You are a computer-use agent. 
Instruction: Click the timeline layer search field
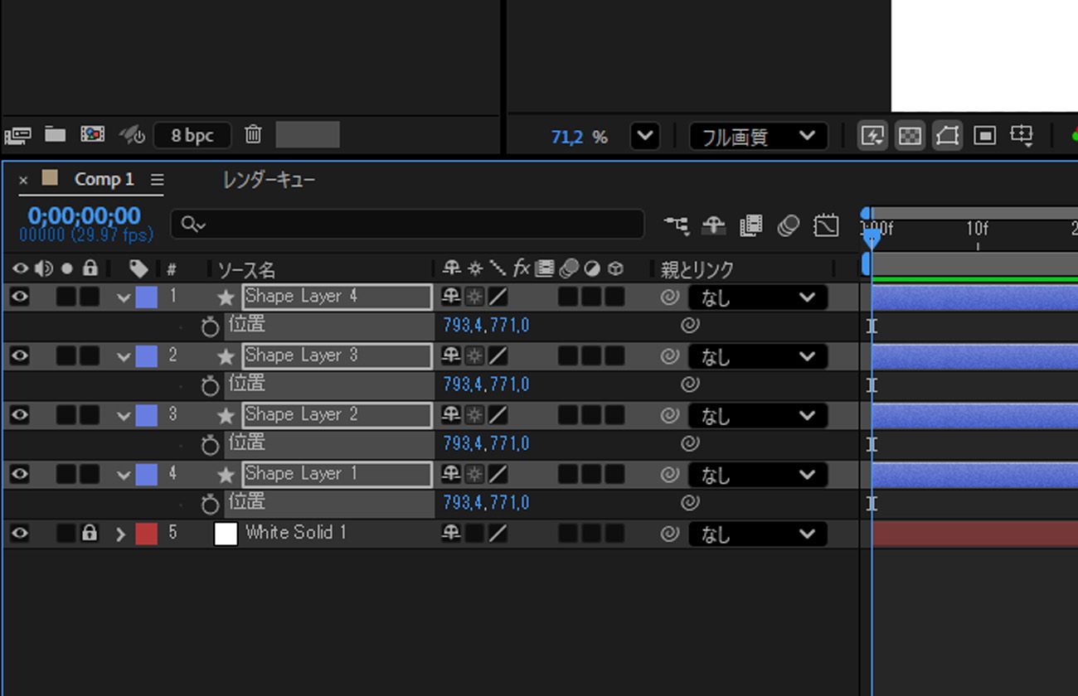[x=406, y=225]
